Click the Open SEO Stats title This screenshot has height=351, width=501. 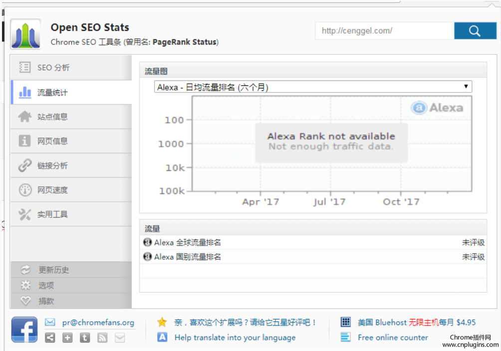[x=90, y=27]
